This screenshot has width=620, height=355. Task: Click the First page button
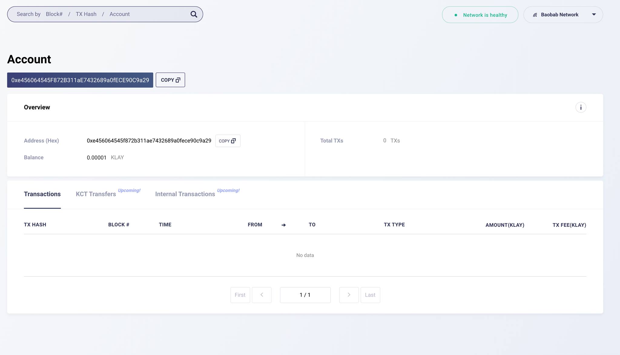(x=240, y=295)
